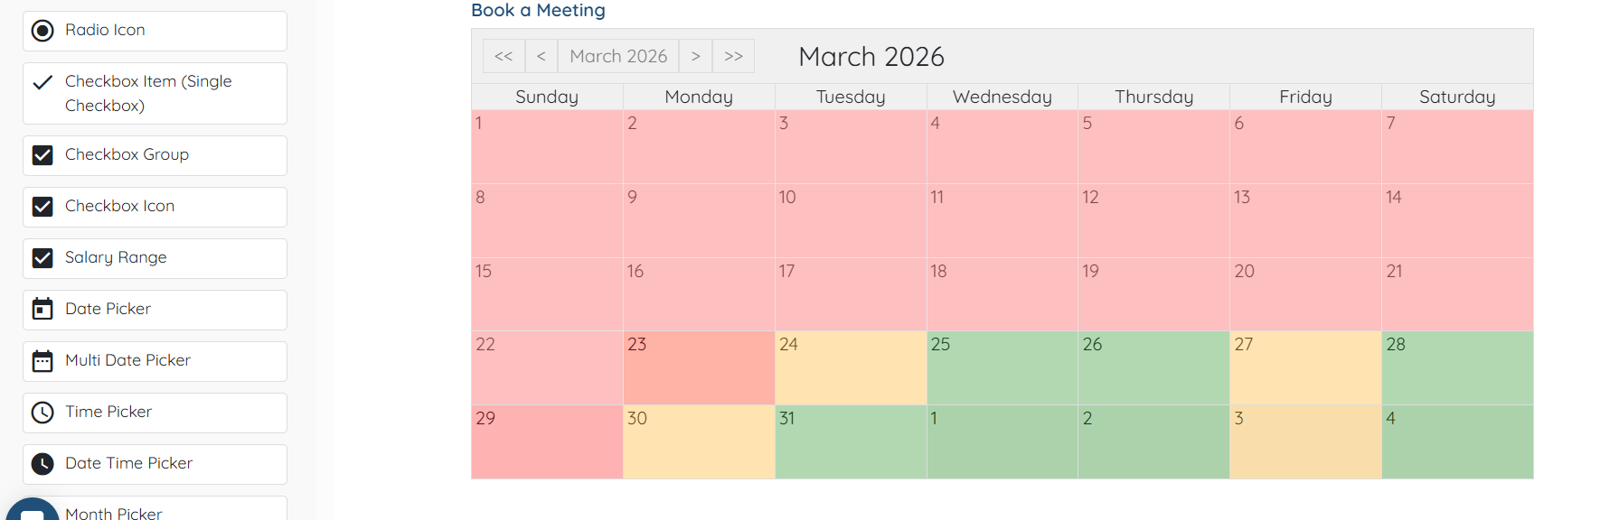
Task: Click the single checkbox checkmark icon
Action: [42, 83]
